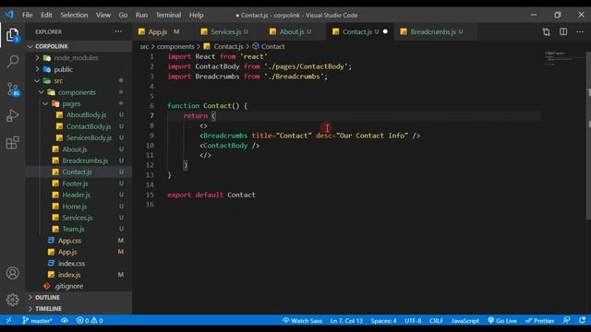Click the Open Changes compare icon

click(546, 32)
